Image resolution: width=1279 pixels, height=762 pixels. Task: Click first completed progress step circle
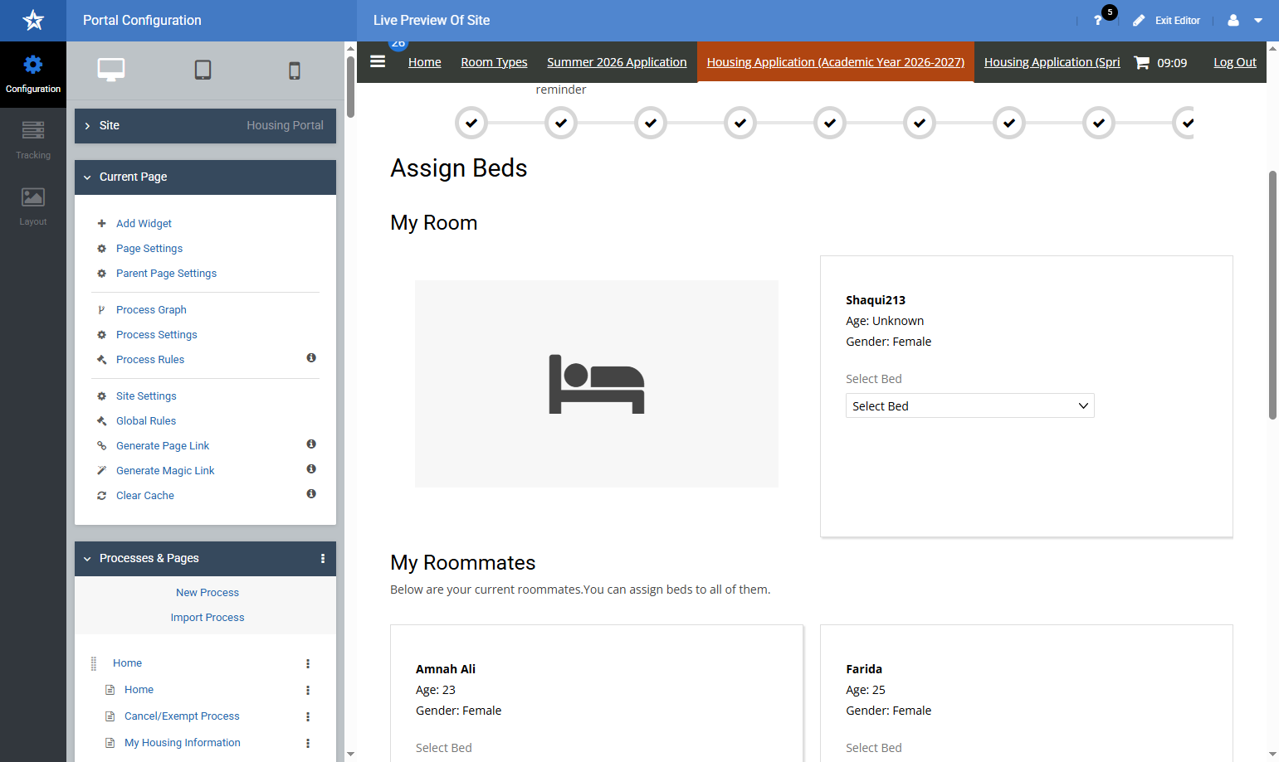(x=471, y=123)
